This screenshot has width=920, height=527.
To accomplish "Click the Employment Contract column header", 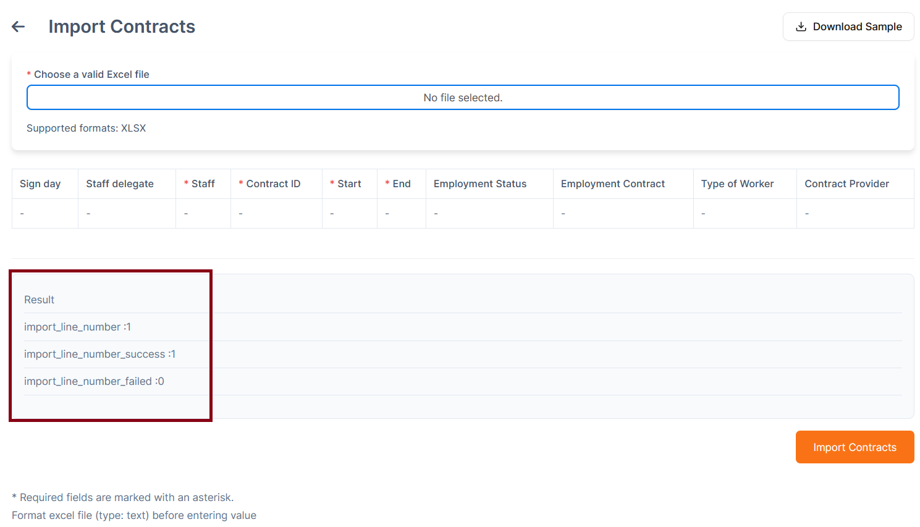I will [613, 184].
